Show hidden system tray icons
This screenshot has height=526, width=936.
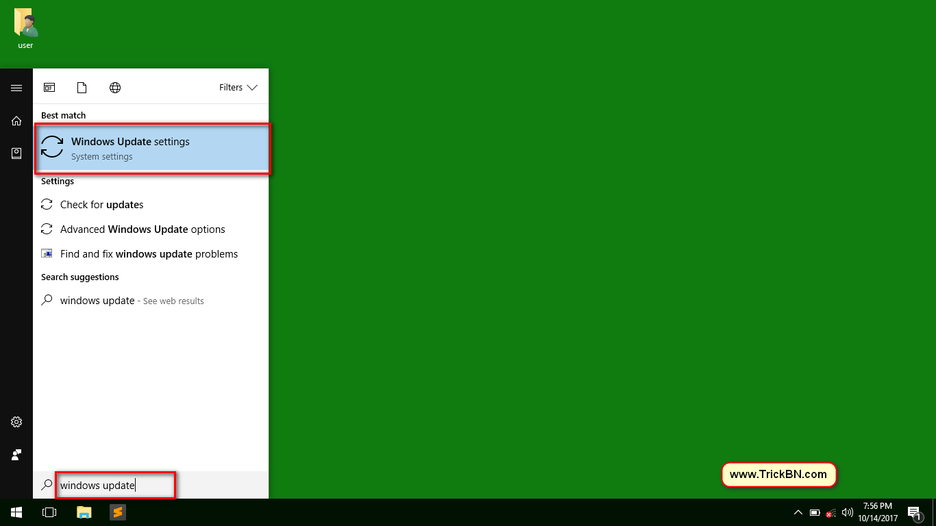pos(798,512)
